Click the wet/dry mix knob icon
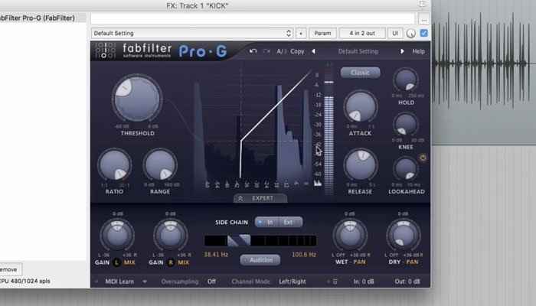 [411, 34]
